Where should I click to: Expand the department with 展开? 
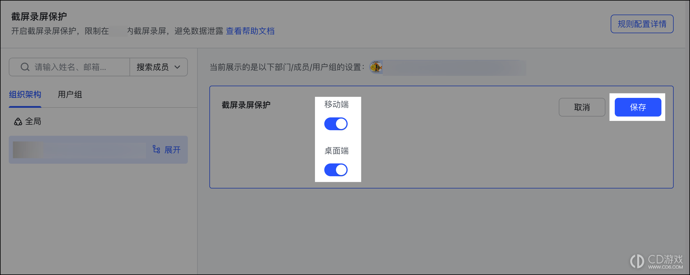click(172, 150)
